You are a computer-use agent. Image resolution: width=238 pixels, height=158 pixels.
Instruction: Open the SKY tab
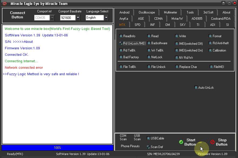click(183, 25)
